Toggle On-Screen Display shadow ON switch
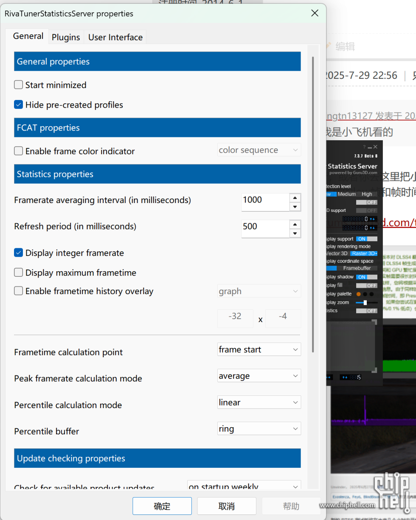The height and width of the screenshot is (520, 416). click(x=367, y=277)
